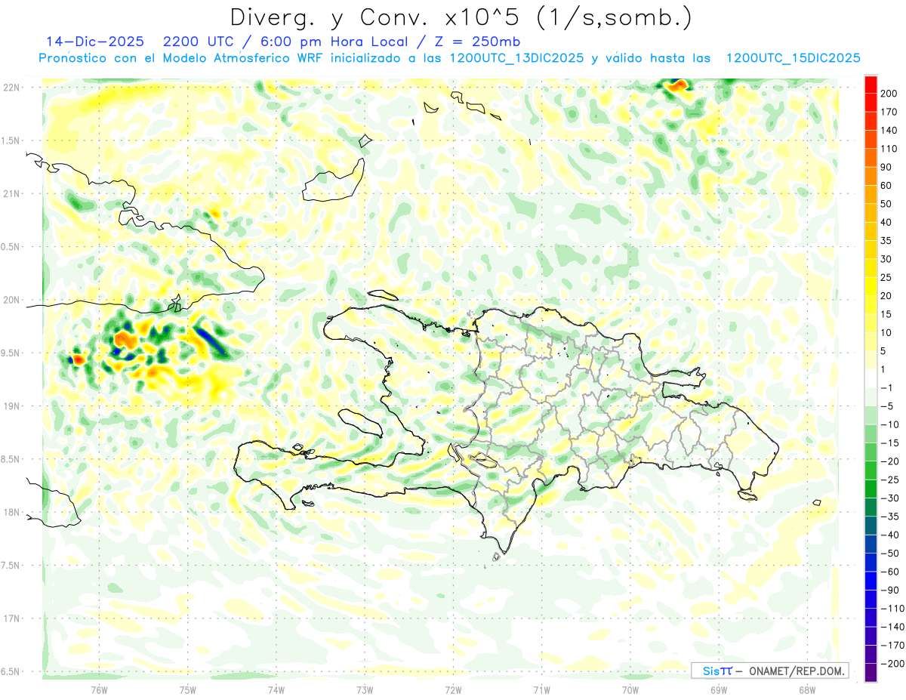Click the '-15' label on the color scale
906x700 pixels.
[891, 443]
